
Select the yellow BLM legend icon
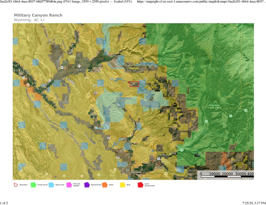(123, 184)
